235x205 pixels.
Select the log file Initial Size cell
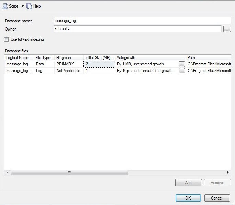click(x=99, y=71)
